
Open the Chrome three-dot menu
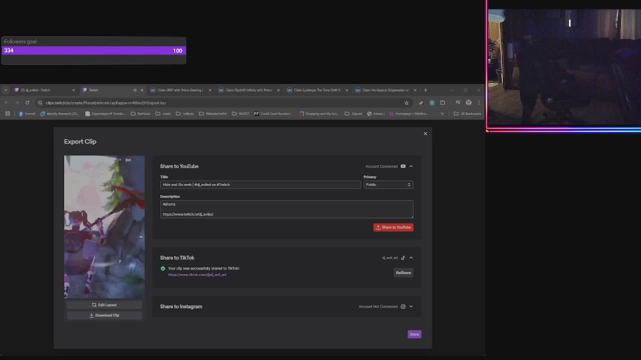pos(479,102)
